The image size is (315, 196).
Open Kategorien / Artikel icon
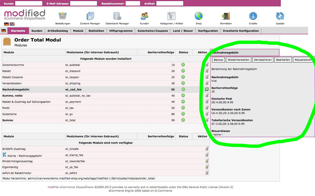tap(171, 16)
